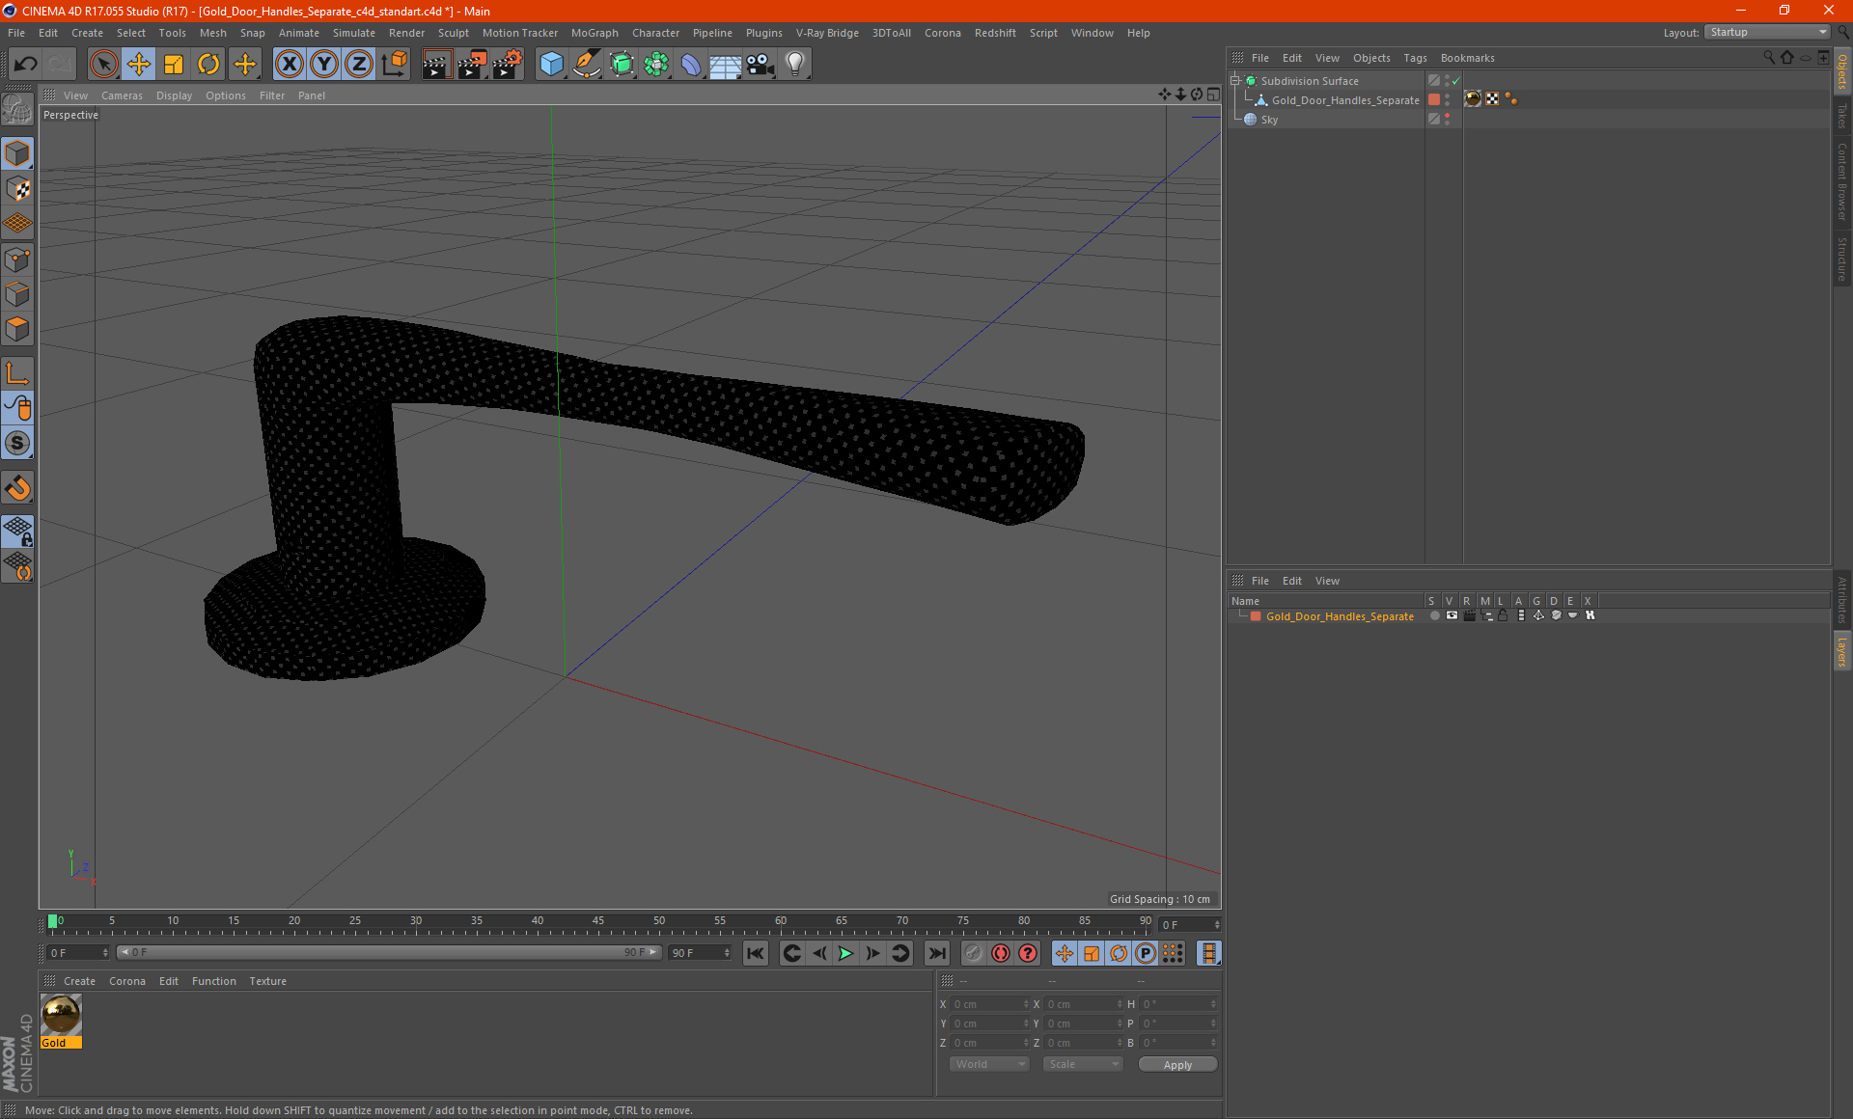This screenshot has width=1853, height=1119.
Task: Toggle layer Lock icon
Action: (x=1503, y=615)
